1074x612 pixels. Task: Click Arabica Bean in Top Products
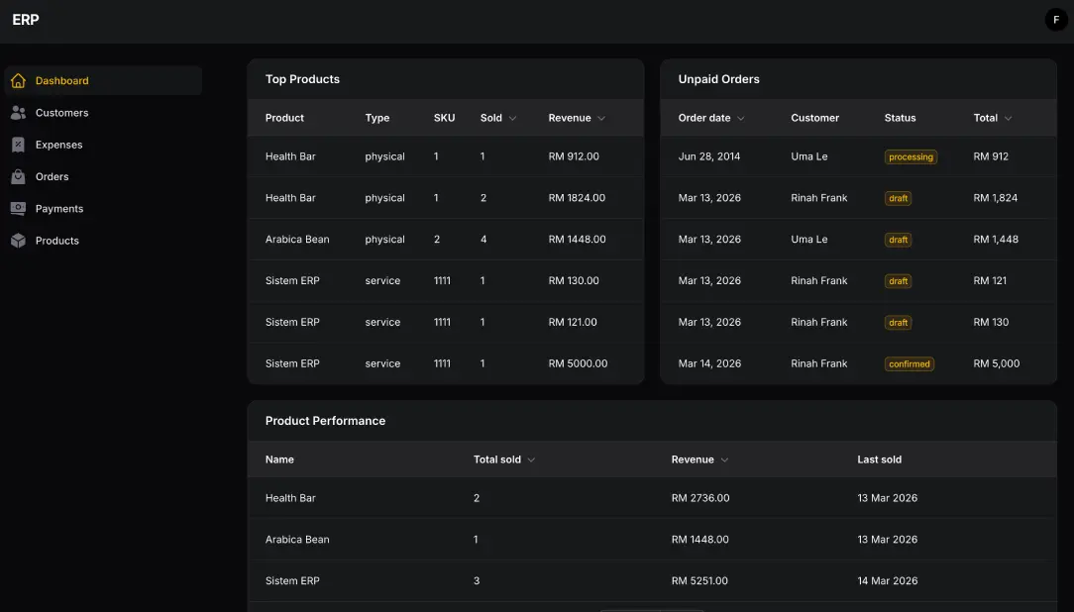297,240
